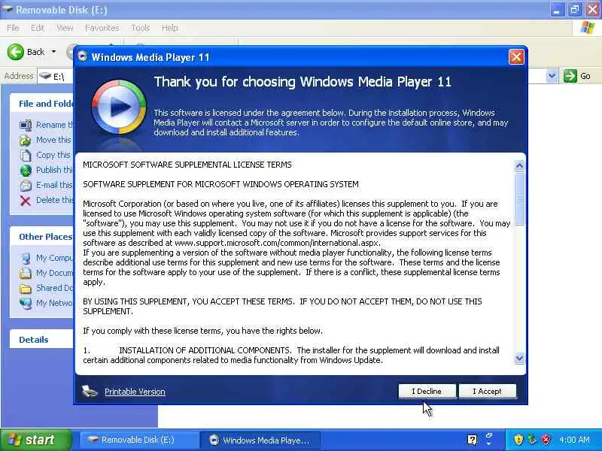Expand the address bar dropdown arrow
The width and height of the screenshot is (602, 451).
[552, 76]
